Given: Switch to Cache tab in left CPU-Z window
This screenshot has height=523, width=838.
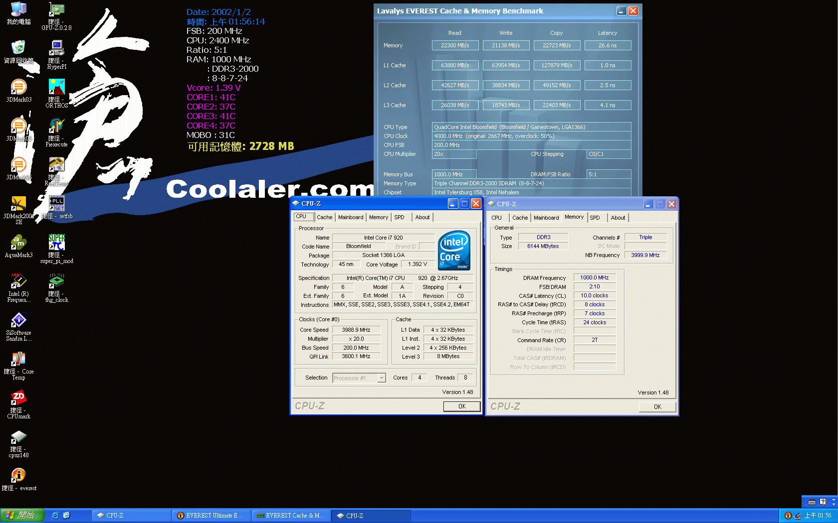Looking at the screenshot, I should point(324,217).
